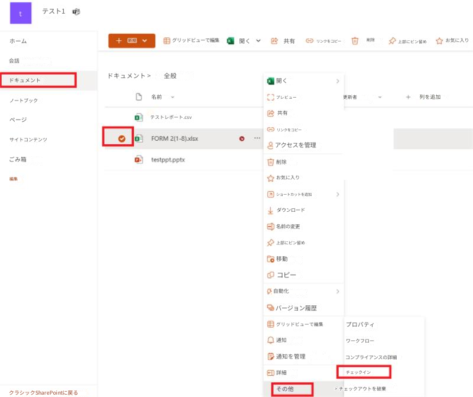Open 会話 in the sidebar
473x397 pixels.
pyautogui.click(x=14, y=61)
